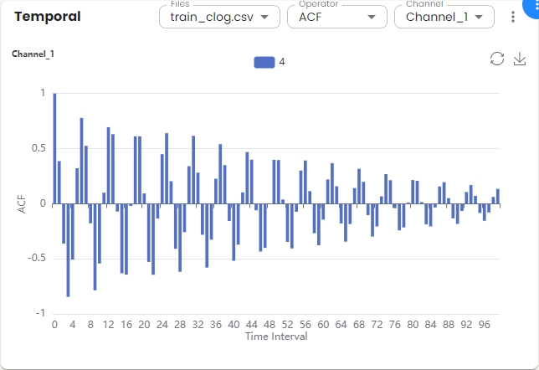539x370 pixels.
Task: Toggle legend series 4 swatch
Action: click(x=264, y=62)
